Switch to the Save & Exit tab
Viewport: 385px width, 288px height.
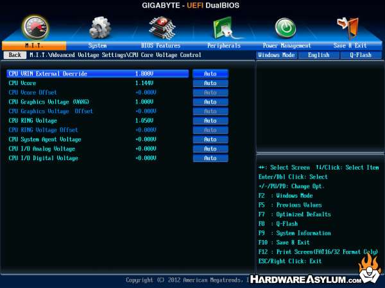[350, 45]
